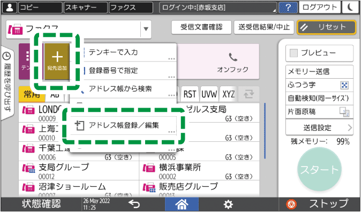The height and width of the screenshot is (212, 362).
Task: Open 送信設定 with chevron
Action: pos(319,127)
